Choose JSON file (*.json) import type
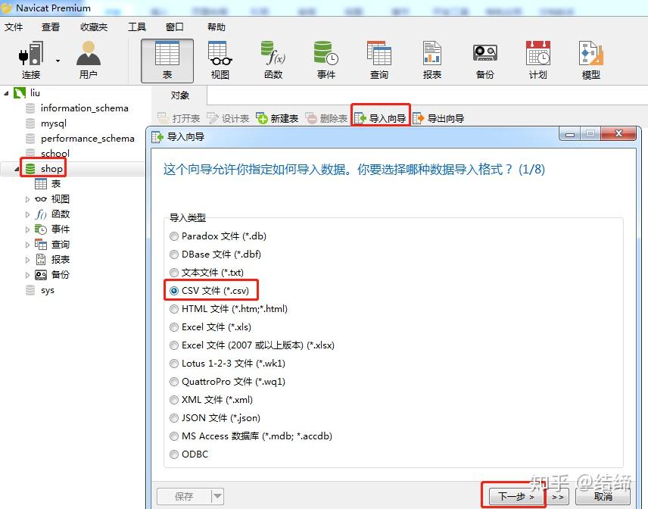The image size is (648, 509). (x=174, y=418)
